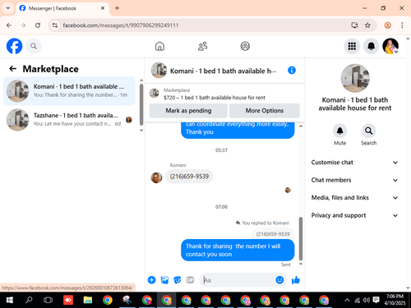Attach a file with the photo icon
Image resolution: width=411 pixels, height=308 pixels.
tap(164, 280)
